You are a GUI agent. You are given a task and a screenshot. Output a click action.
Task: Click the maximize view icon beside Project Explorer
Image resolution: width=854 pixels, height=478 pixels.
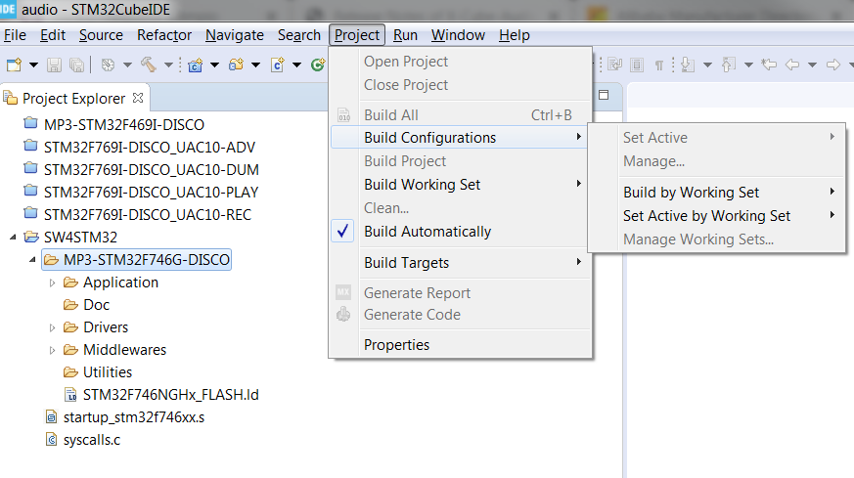click(x=604, y=95)
